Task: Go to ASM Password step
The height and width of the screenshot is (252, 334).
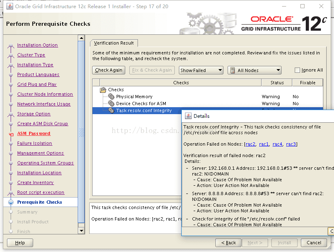Action: [34, 133]
